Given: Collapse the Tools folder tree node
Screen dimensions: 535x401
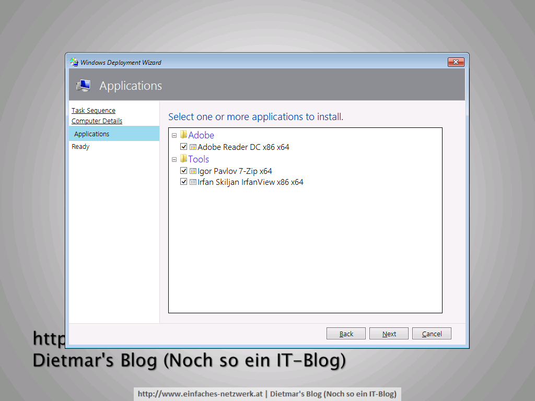Looking at the screenshot, I should click(174, 159).
